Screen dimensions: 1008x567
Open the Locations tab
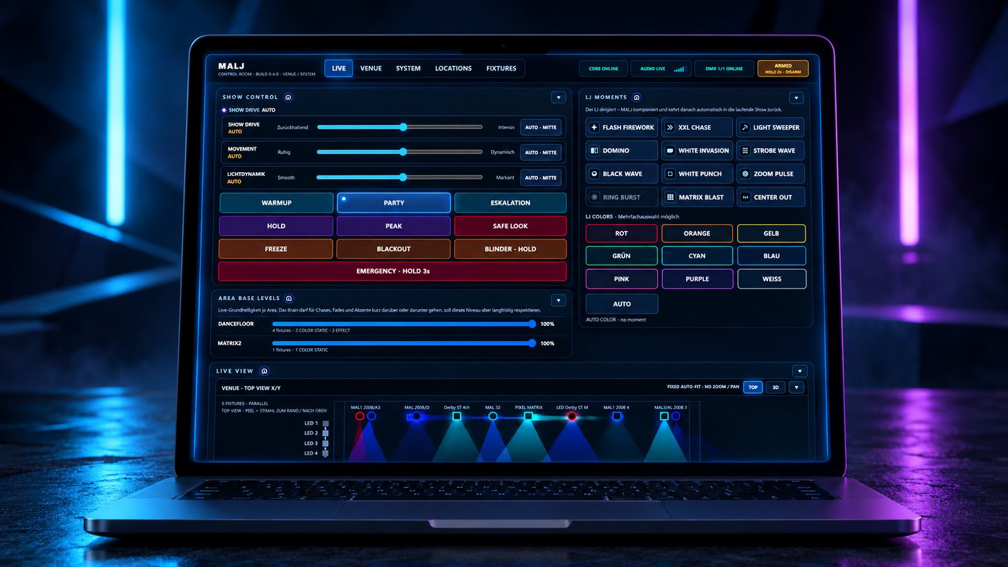click(x=453, y=68)
